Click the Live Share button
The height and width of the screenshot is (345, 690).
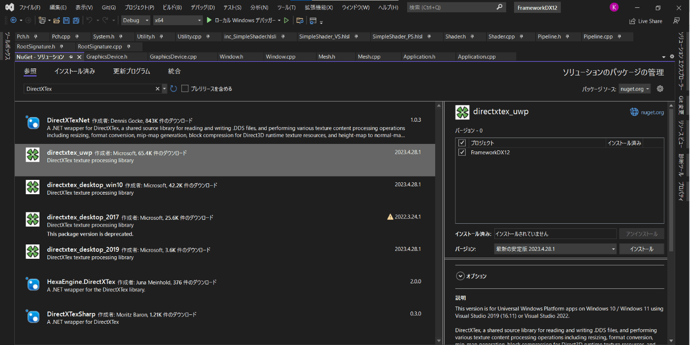point(646,21)
